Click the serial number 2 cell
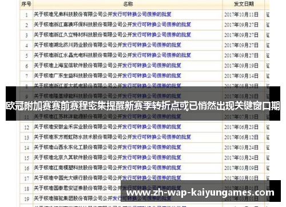 pyautogui.click(x=26, y=25)
